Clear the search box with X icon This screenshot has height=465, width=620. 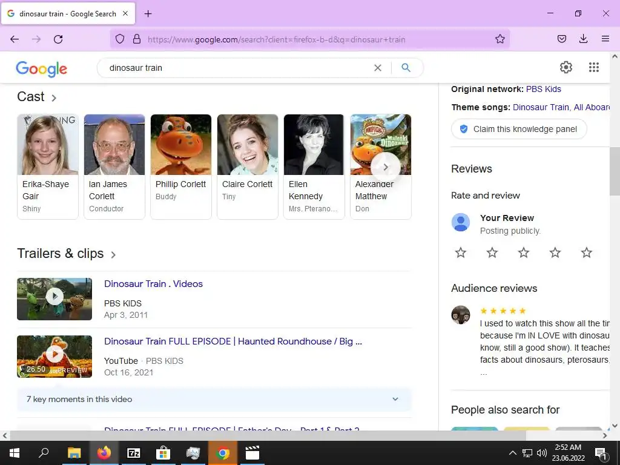[x=378, y=68]
